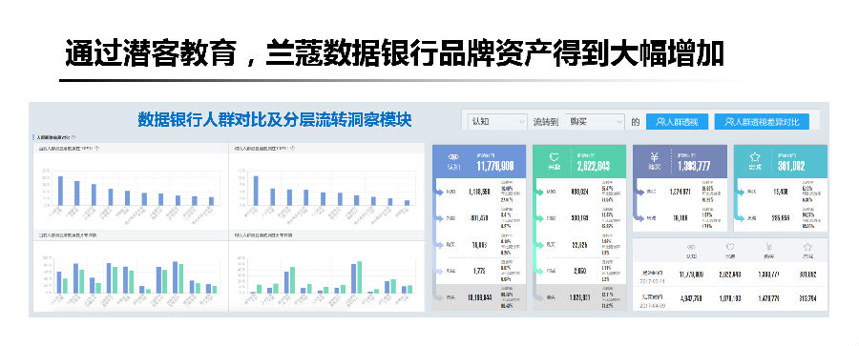This screenshot has height=346, width=859.
Task: Click the slide heading 通过潜客教育
Action: pyautogui.click(x=151, y=53)
